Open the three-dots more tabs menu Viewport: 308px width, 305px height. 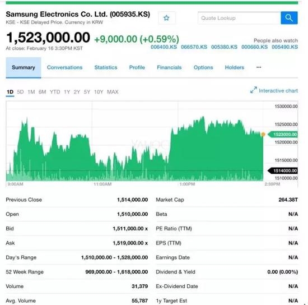click(x=259, y=67)
